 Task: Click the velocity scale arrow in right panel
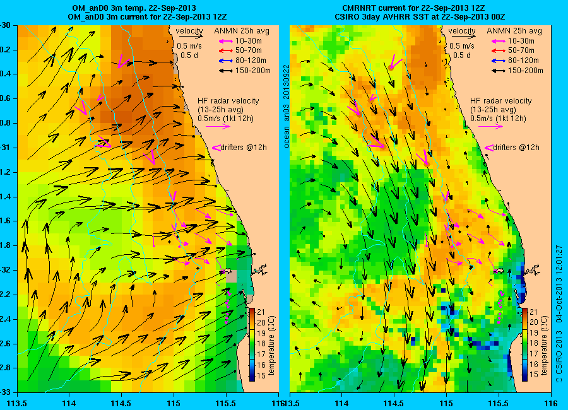pos(463,36)
